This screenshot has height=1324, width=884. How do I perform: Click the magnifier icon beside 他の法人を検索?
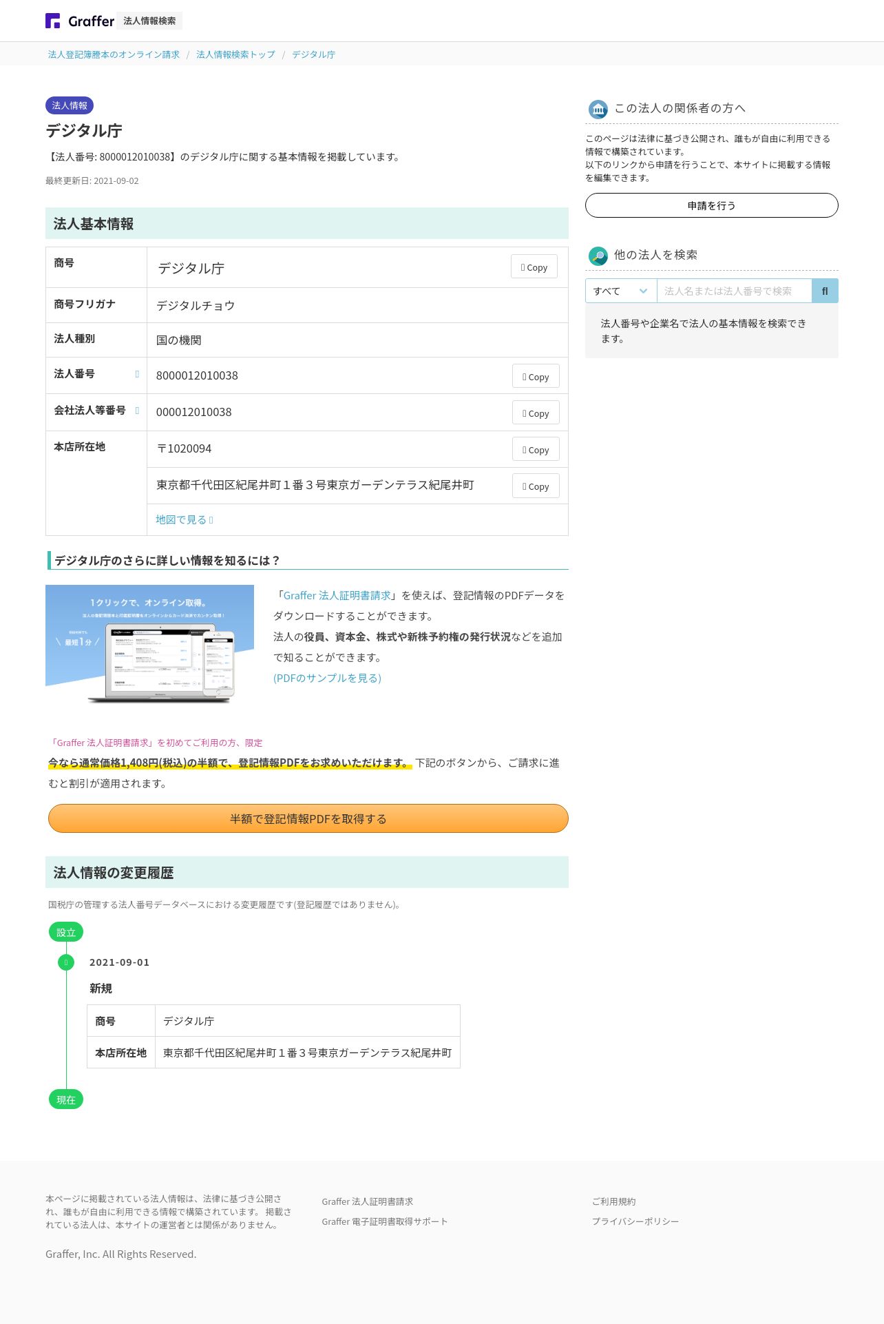(x=598, y=256)
